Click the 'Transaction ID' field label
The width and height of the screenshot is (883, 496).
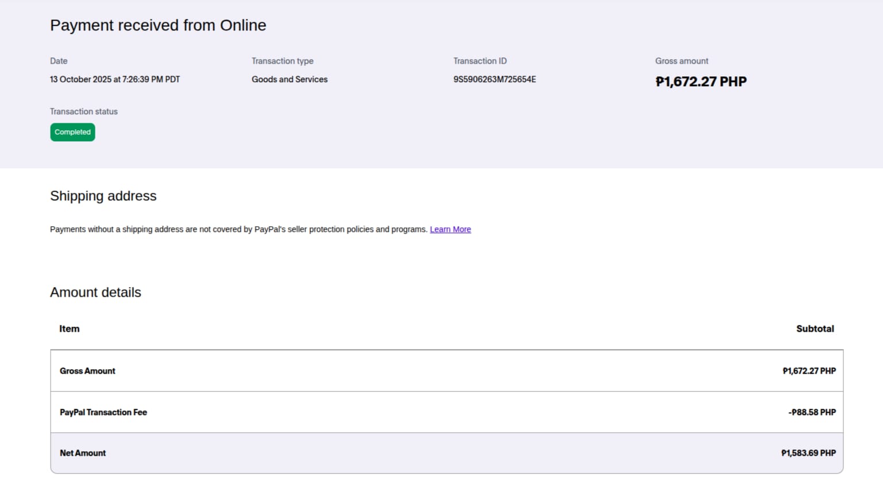click(479, 61)
